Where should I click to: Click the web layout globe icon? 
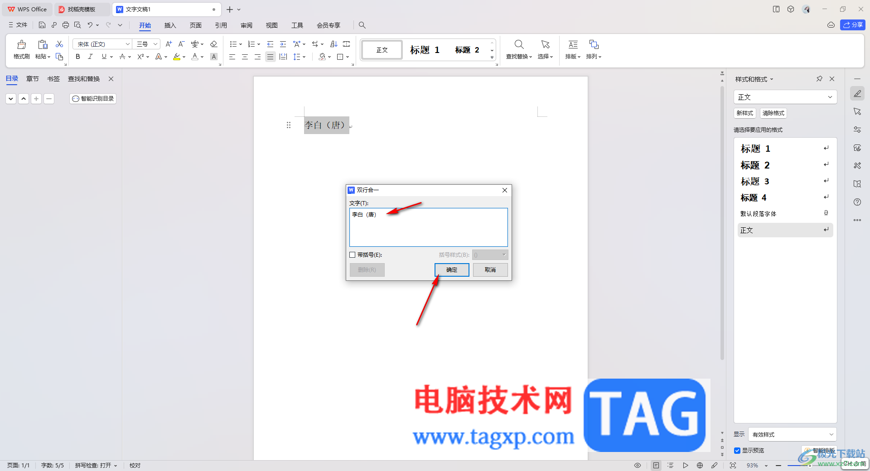(x=700, y=465)
